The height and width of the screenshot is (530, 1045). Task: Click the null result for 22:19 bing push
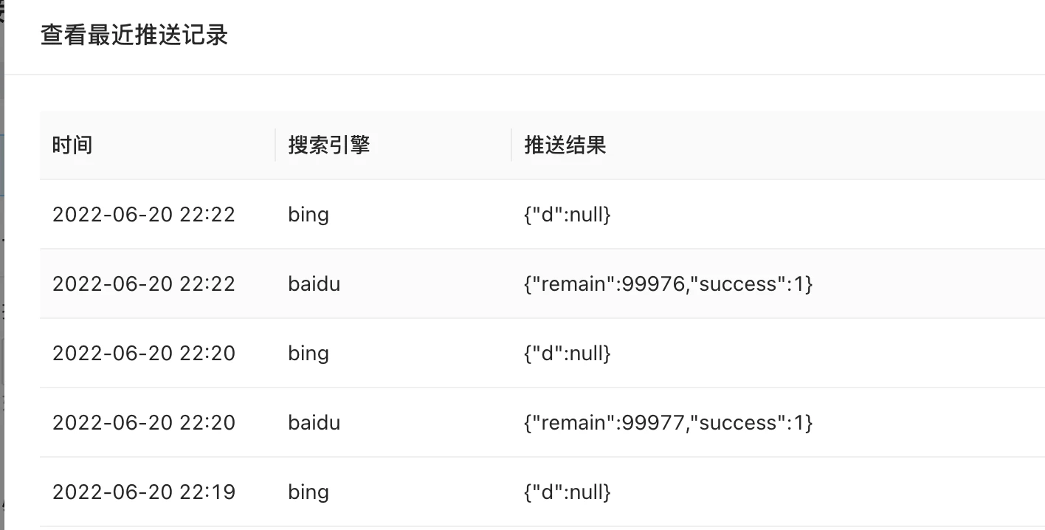click(567, 492)
